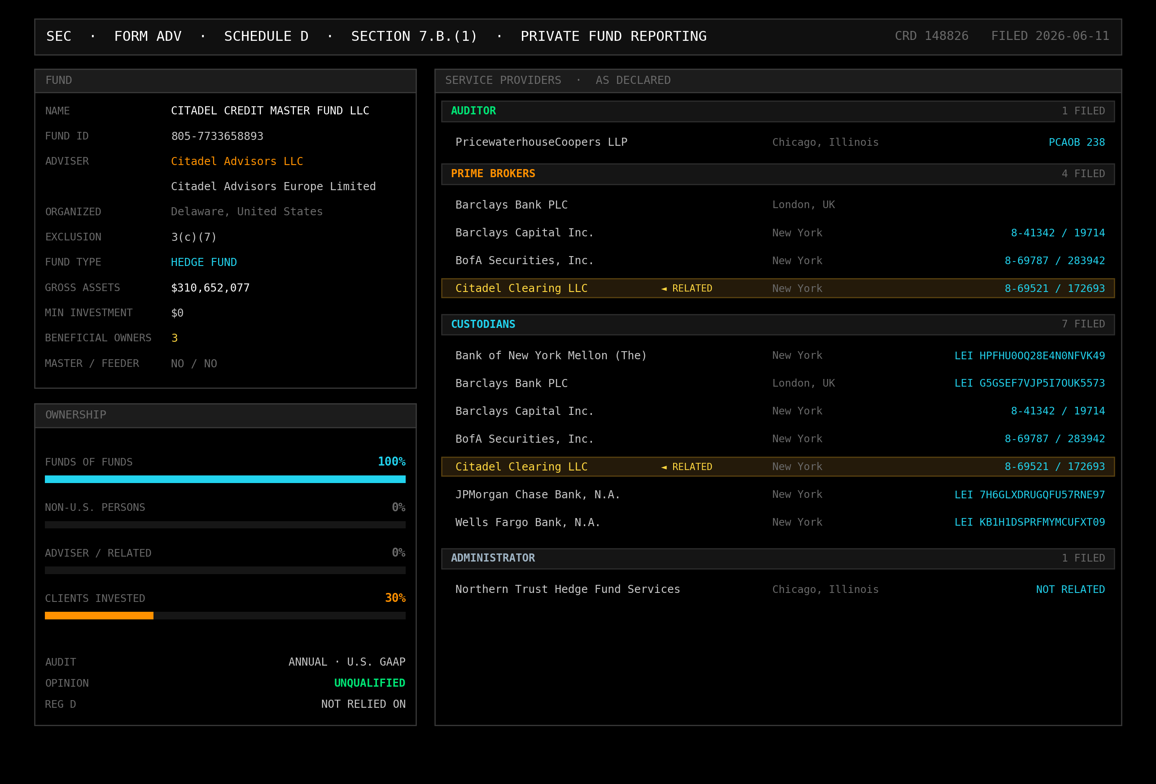Click SEC in the header breadcrumb
The height and width of the screenshot is (784, 1156).
pyautogui.click(x=59, y=36)
